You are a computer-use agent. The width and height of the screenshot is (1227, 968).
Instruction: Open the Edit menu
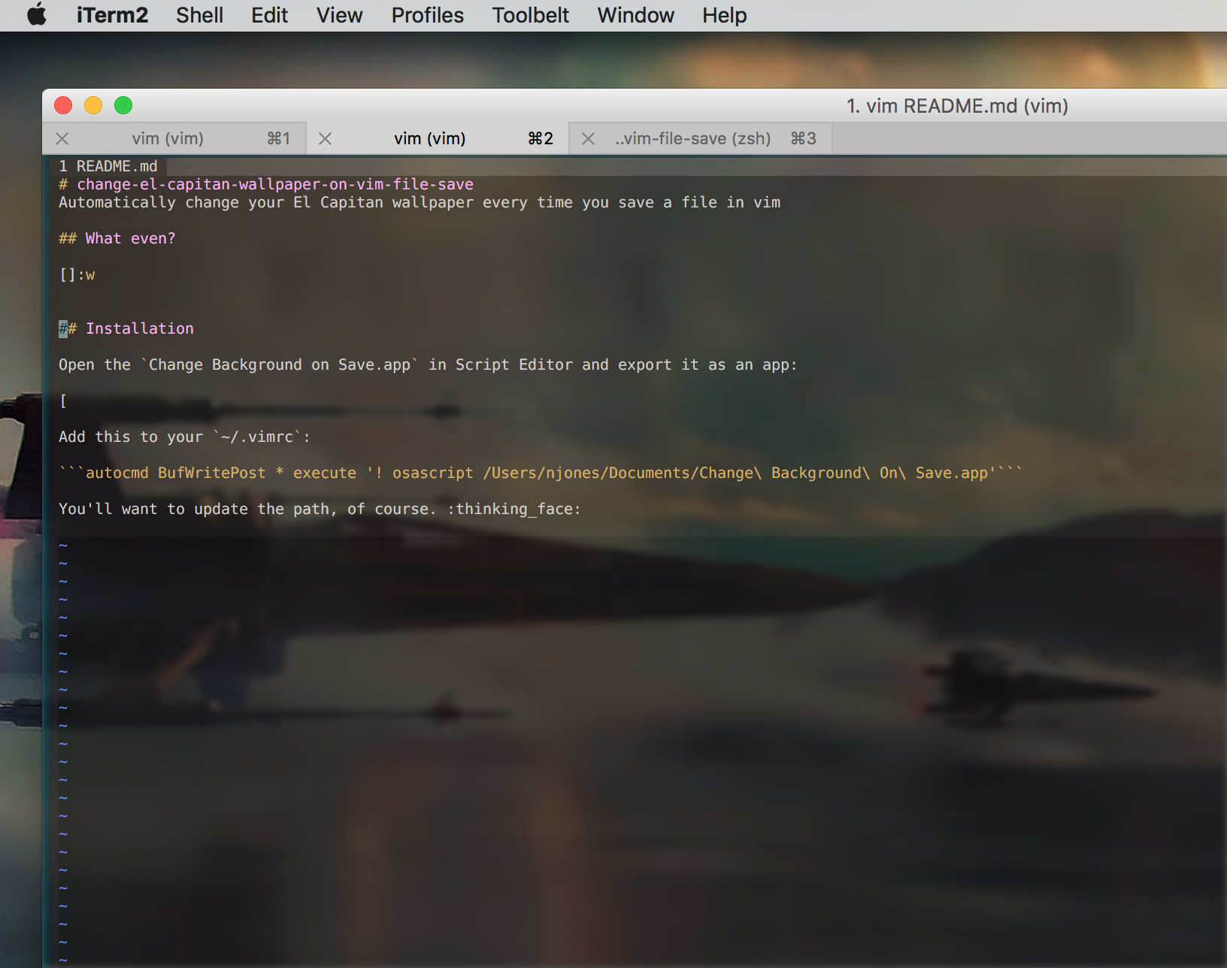tap(269, 15)
